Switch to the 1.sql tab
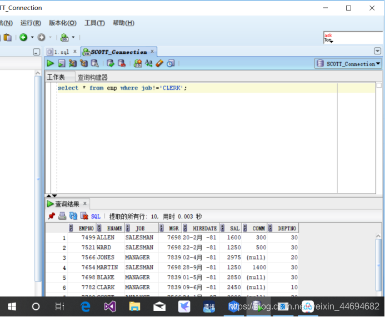Viewport: 385px width, 317px height. pos(61,52)
